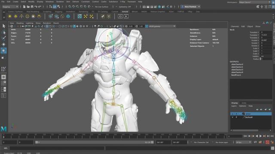
Task: Click the timeline range slider bar
Action: [x=95, y=142]
